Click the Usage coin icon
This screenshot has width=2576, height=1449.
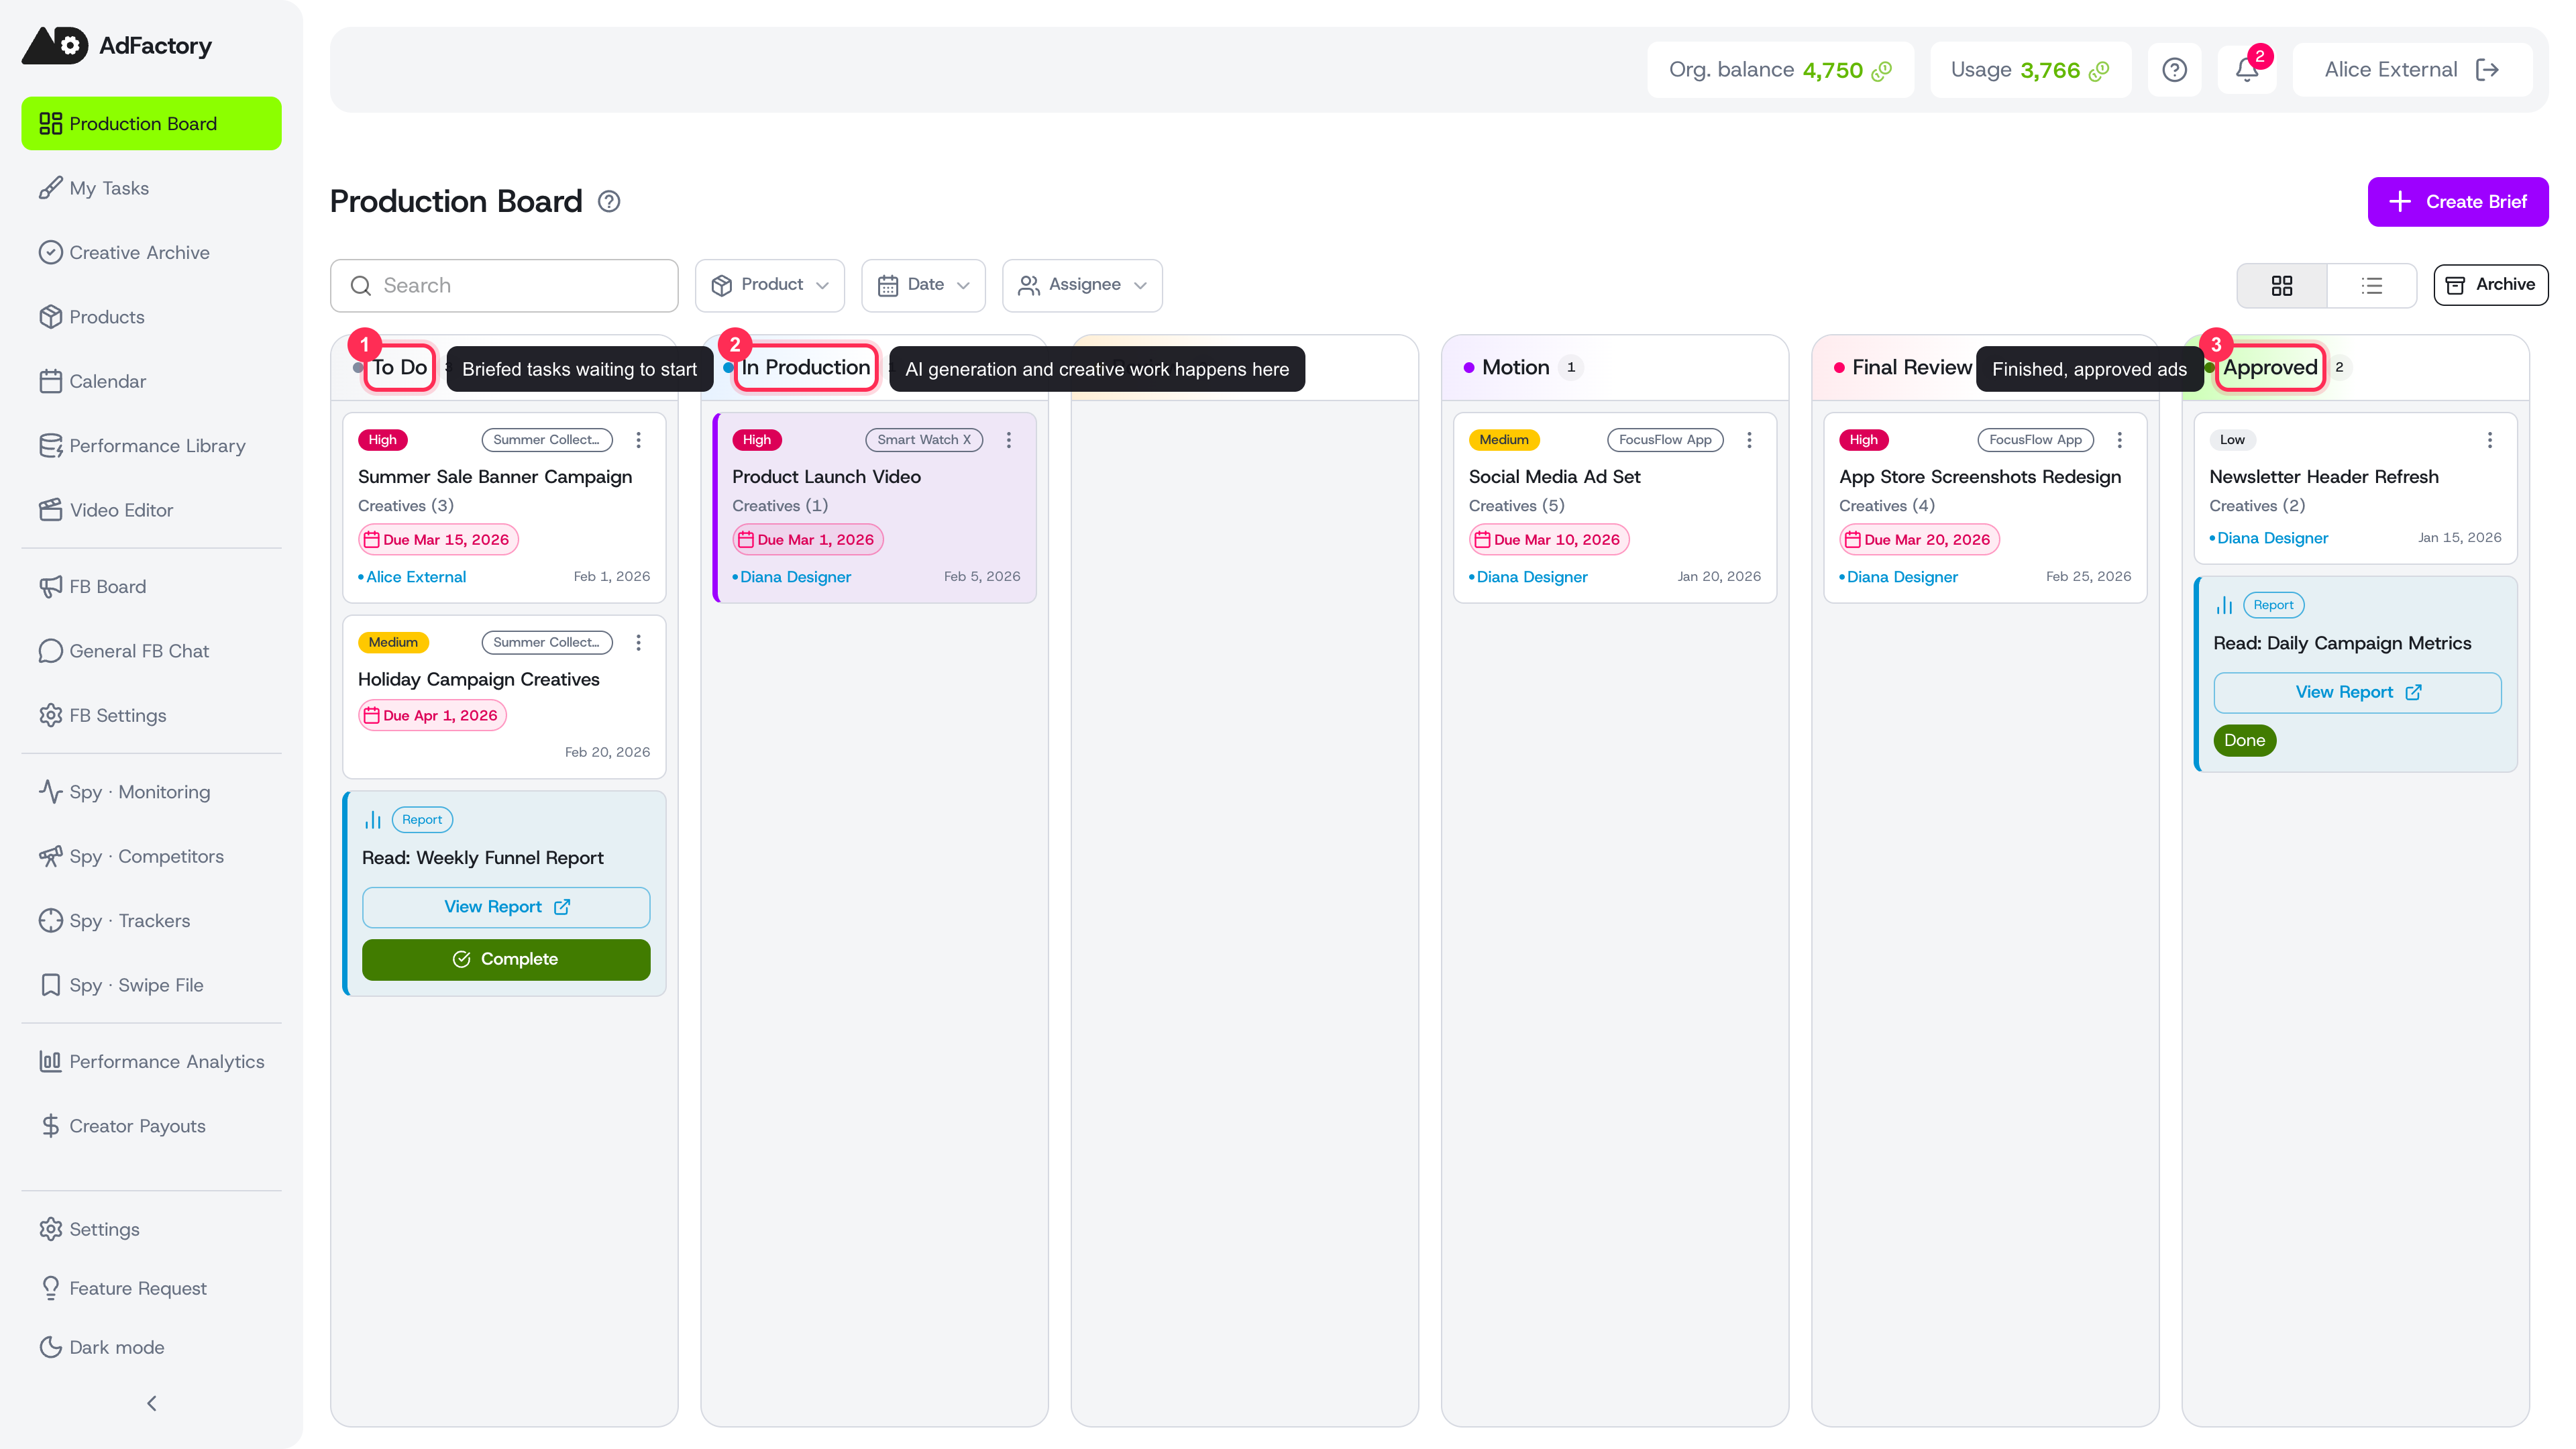click(x=2100, y=71)
